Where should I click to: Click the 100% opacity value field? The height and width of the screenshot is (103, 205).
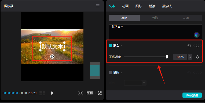[180, 57]
